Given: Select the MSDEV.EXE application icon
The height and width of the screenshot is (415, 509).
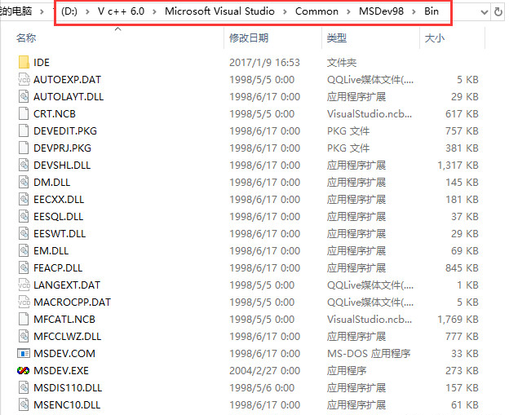Looking at the screenshot, I should pos(23,370).
